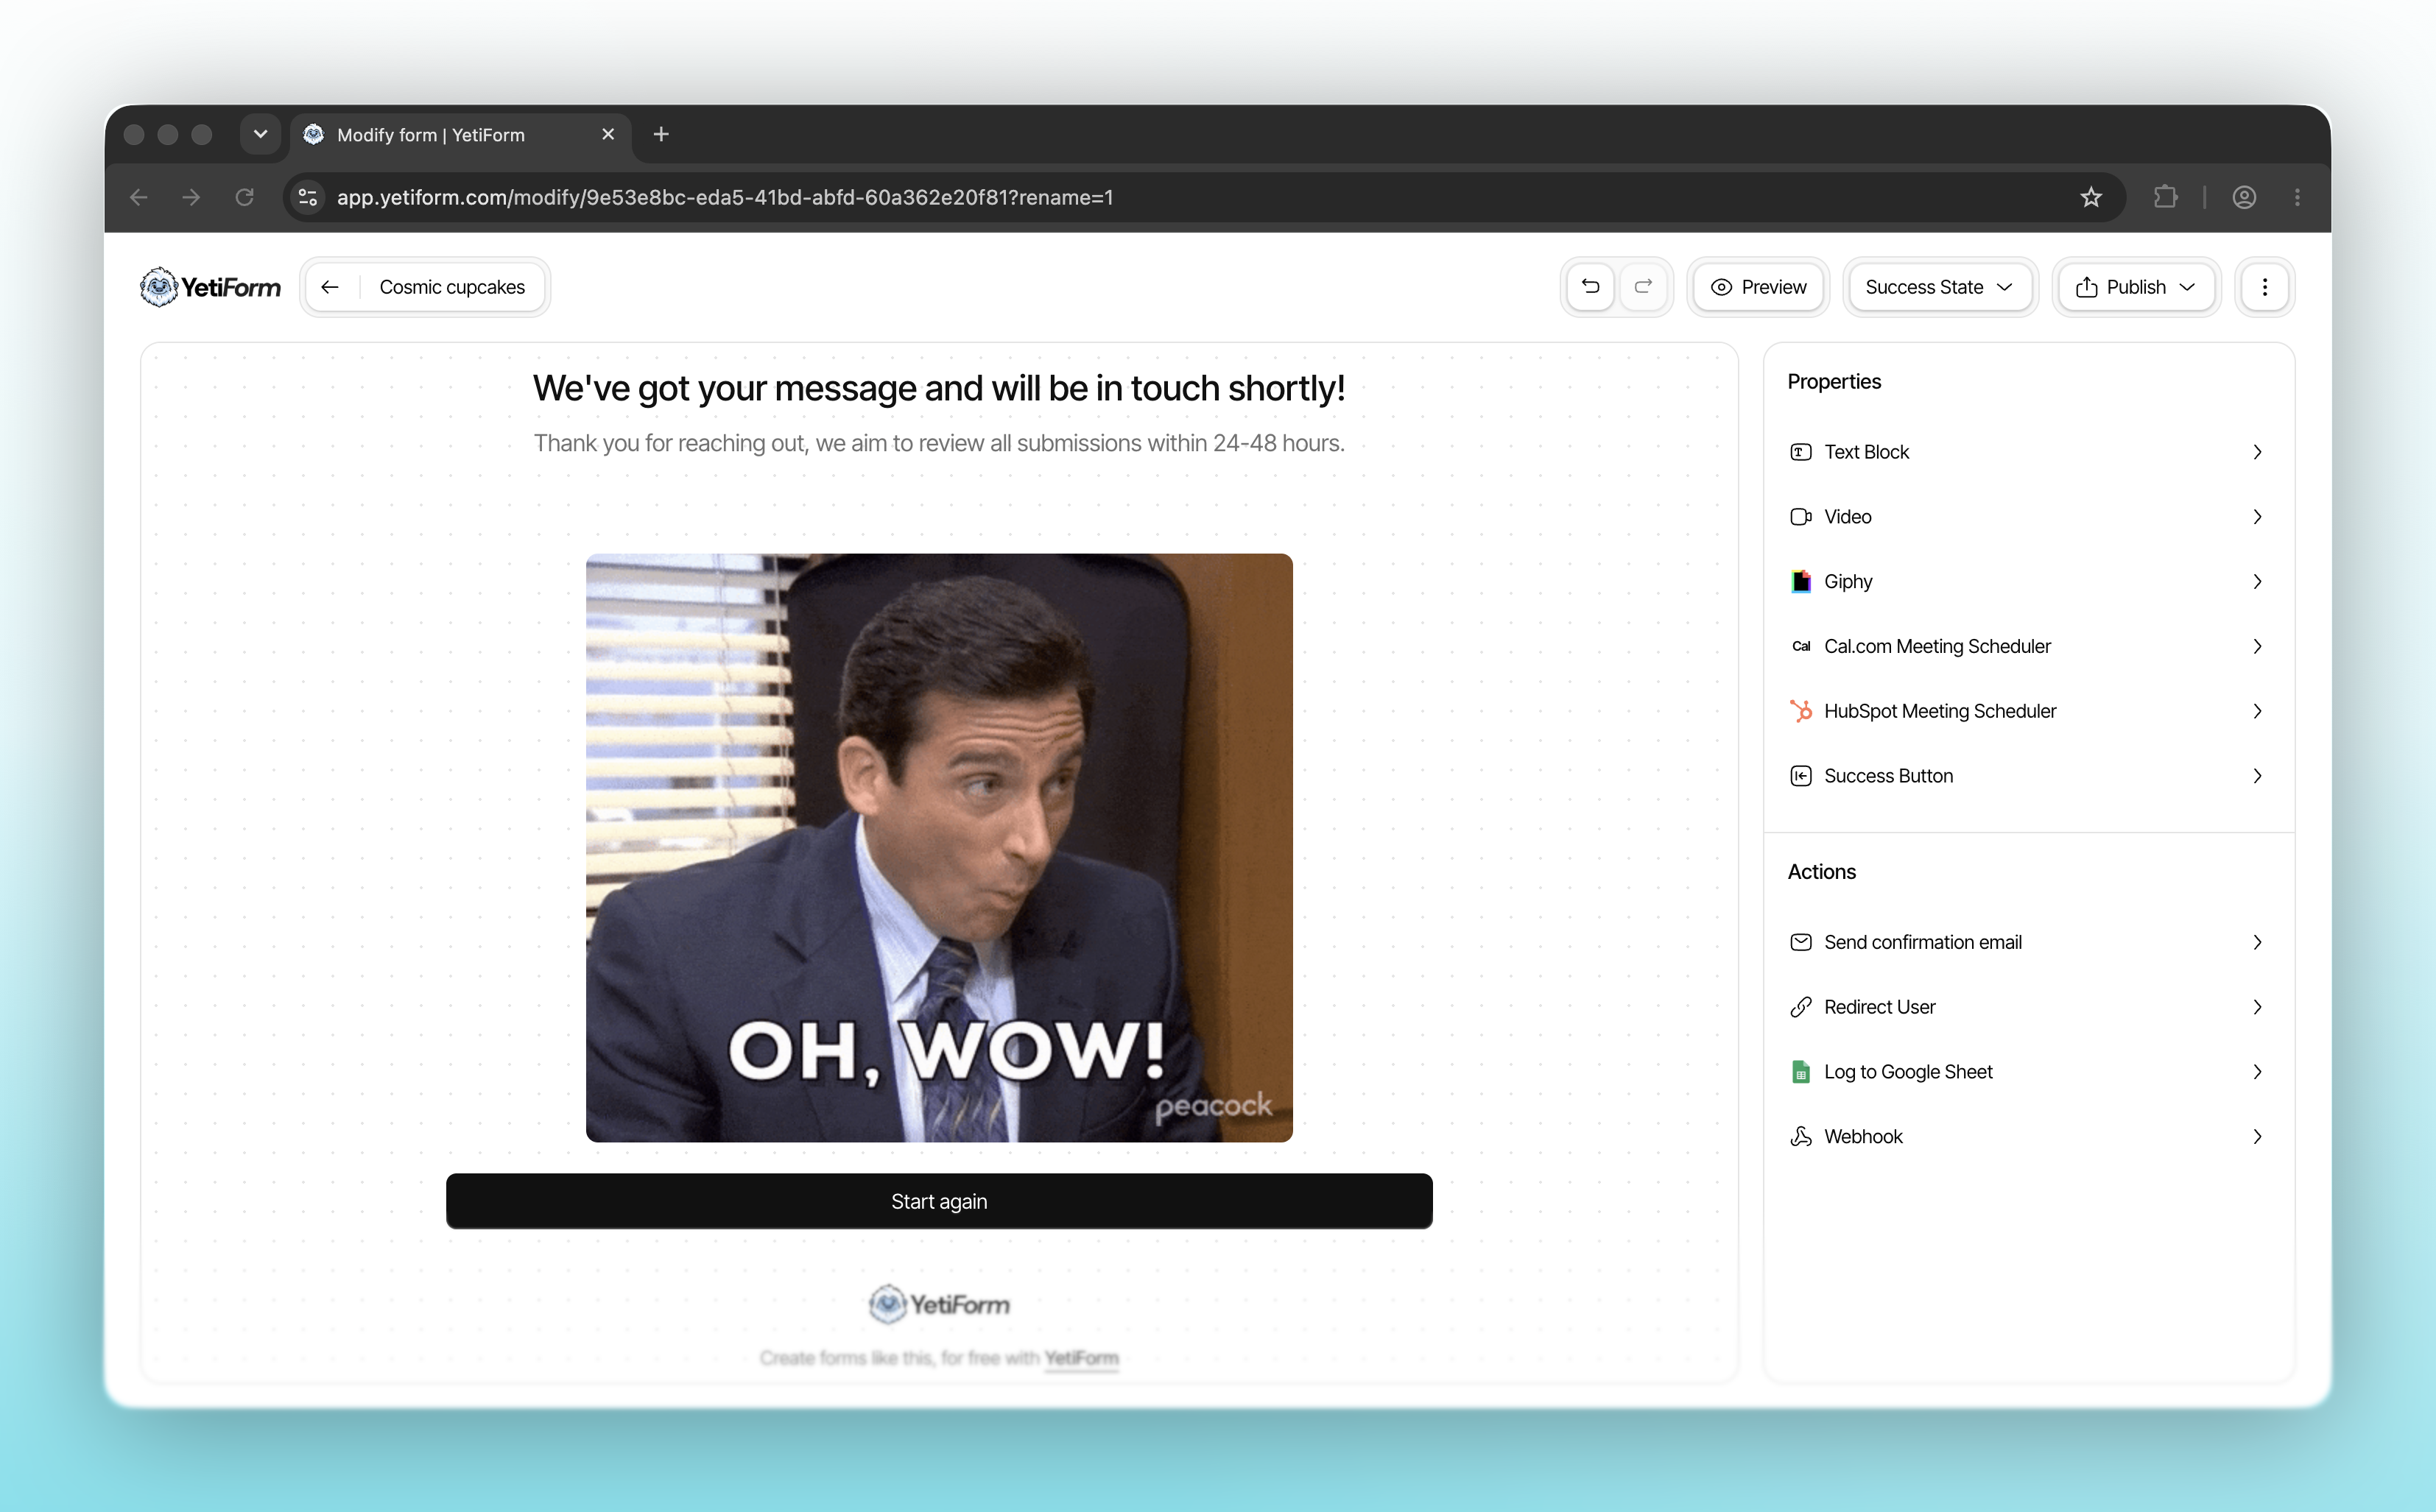Click the Google Sheet icon
2436x1512 pixels.
[1800, 1072]
